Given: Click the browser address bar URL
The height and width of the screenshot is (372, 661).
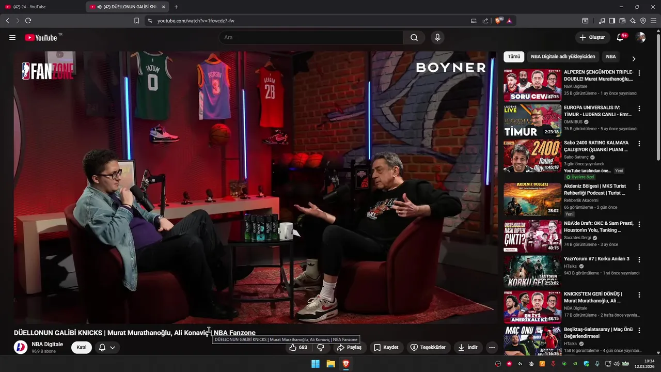Looking at the screenshot, I should (195, 21).
